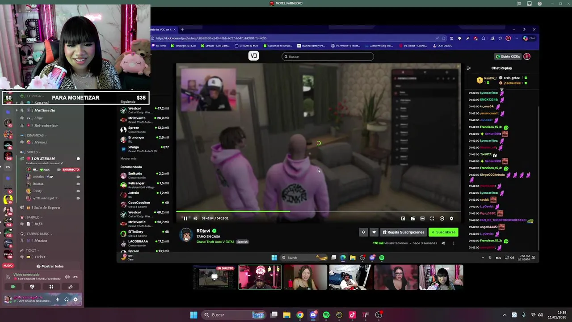572x322 pixels.
Task: Toggle Discord microphone mute
Action: (57, 300)
